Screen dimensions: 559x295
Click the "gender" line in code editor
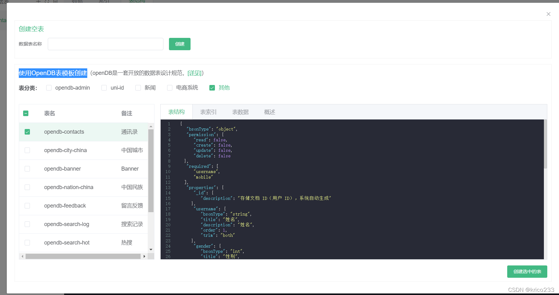tap(207, 246)
